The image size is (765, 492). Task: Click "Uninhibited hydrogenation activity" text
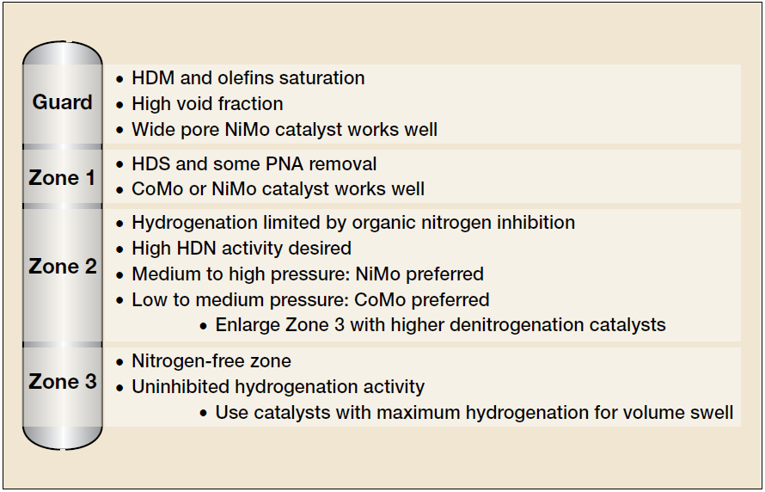[278, 387]
